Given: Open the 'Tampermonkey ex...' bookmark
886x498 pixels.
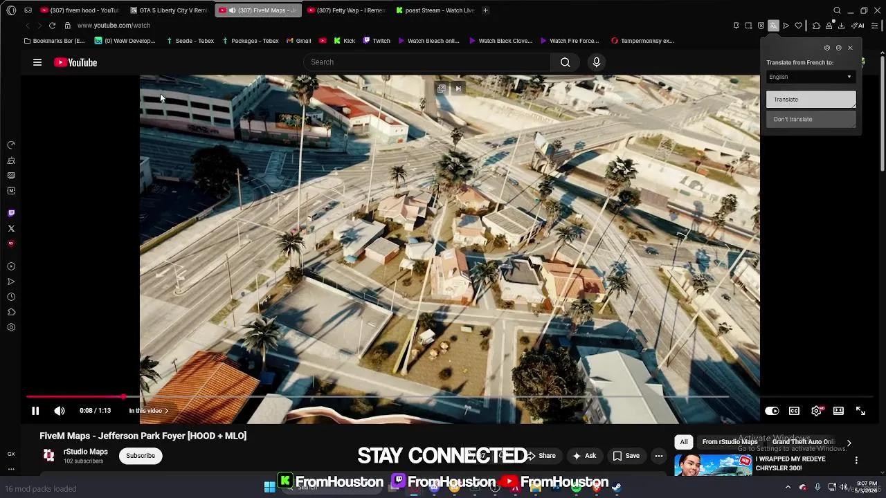Looking at the screenshot, I should tap(642, 41).
